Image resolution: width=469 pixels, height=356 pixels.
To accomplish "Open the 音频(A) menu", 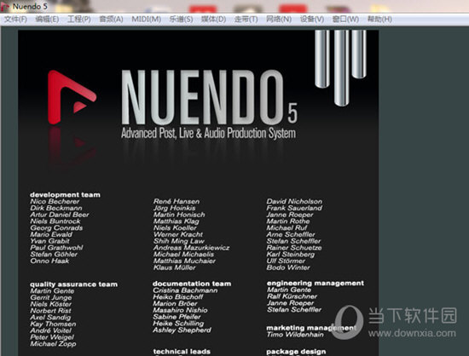I will 111,20.
